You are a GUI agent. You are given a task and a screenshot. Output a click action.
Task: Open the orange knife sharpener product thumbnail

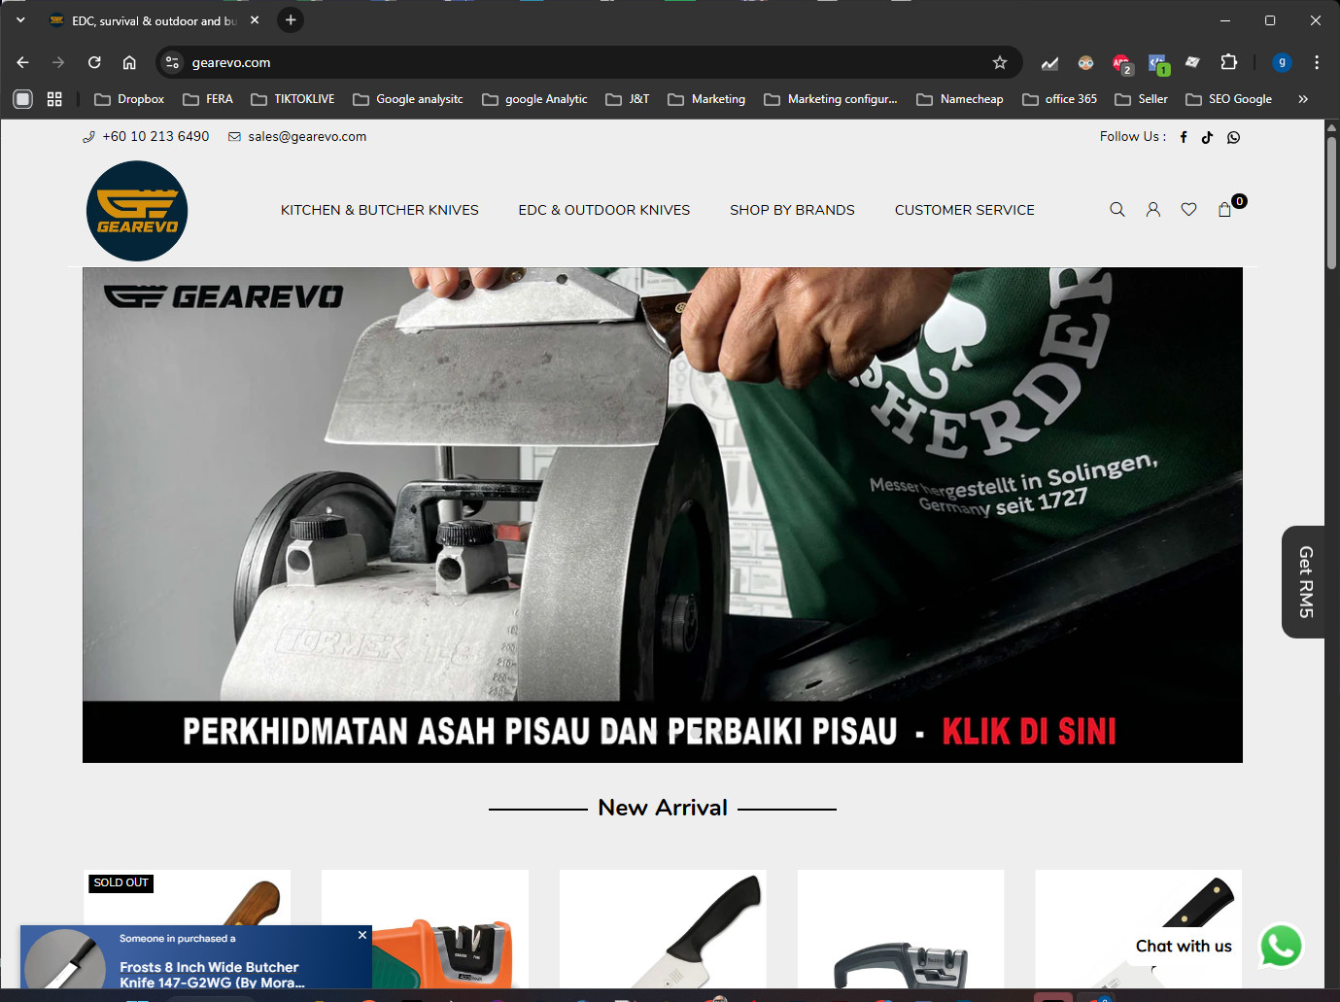tap(425, 929)
